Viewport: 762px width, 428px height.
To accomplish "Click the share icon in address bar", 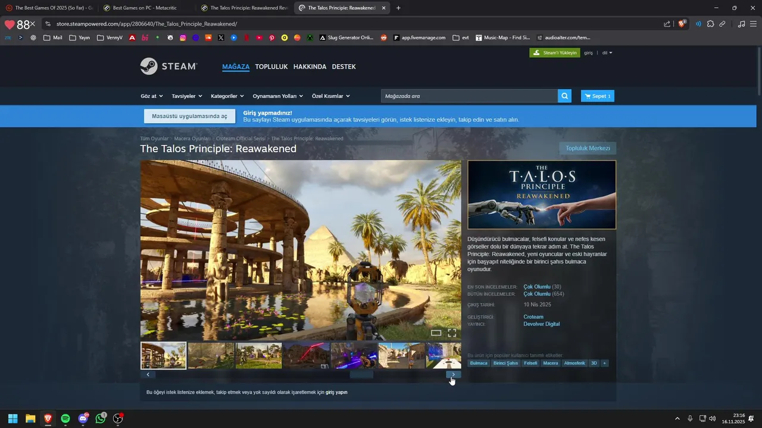I will [667, 24].
